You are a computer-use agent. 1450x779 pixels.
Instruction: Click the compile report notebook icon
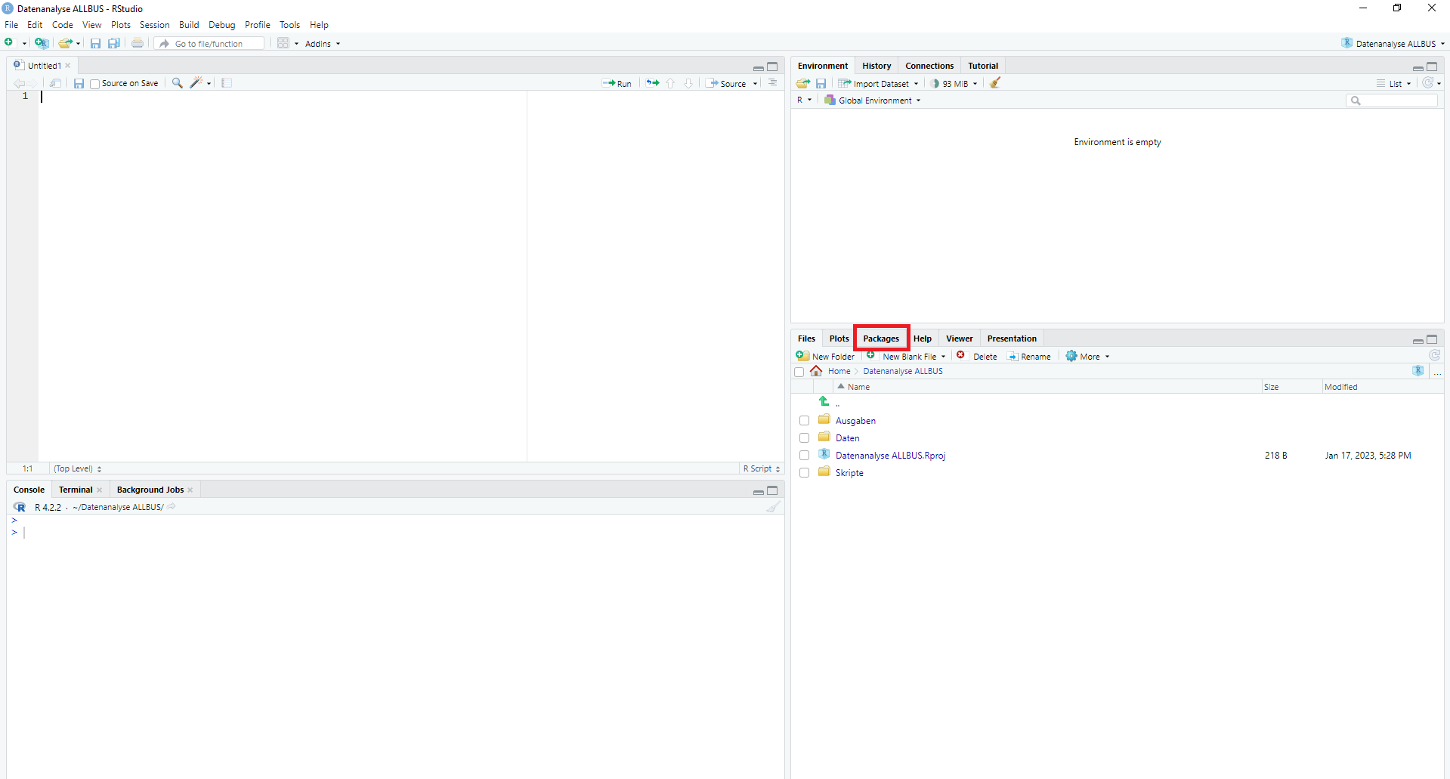(x=227, y=83)
